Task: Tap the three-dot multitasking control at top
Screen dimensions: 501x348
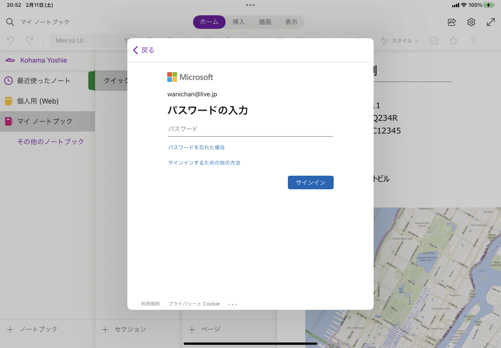Action: click(x=250, y=5)
